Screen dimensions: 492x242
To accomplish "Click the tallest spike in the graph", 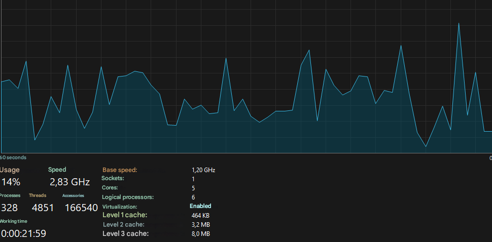I will tap(459, 23).
